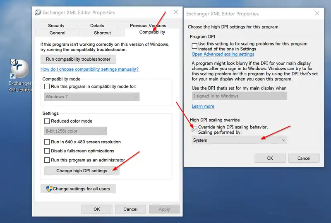The image size is (331, 223).
Task: Close the high DPI settings dialog
Action: point(317,14)
